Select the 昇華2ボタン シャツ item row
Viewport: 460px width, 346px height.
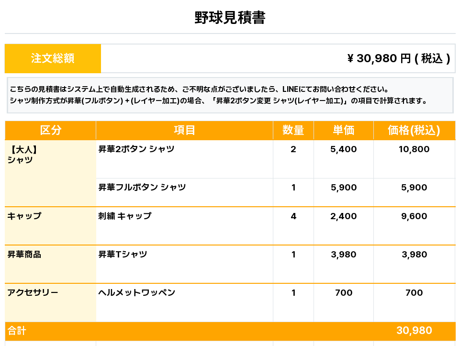(276, 159)
